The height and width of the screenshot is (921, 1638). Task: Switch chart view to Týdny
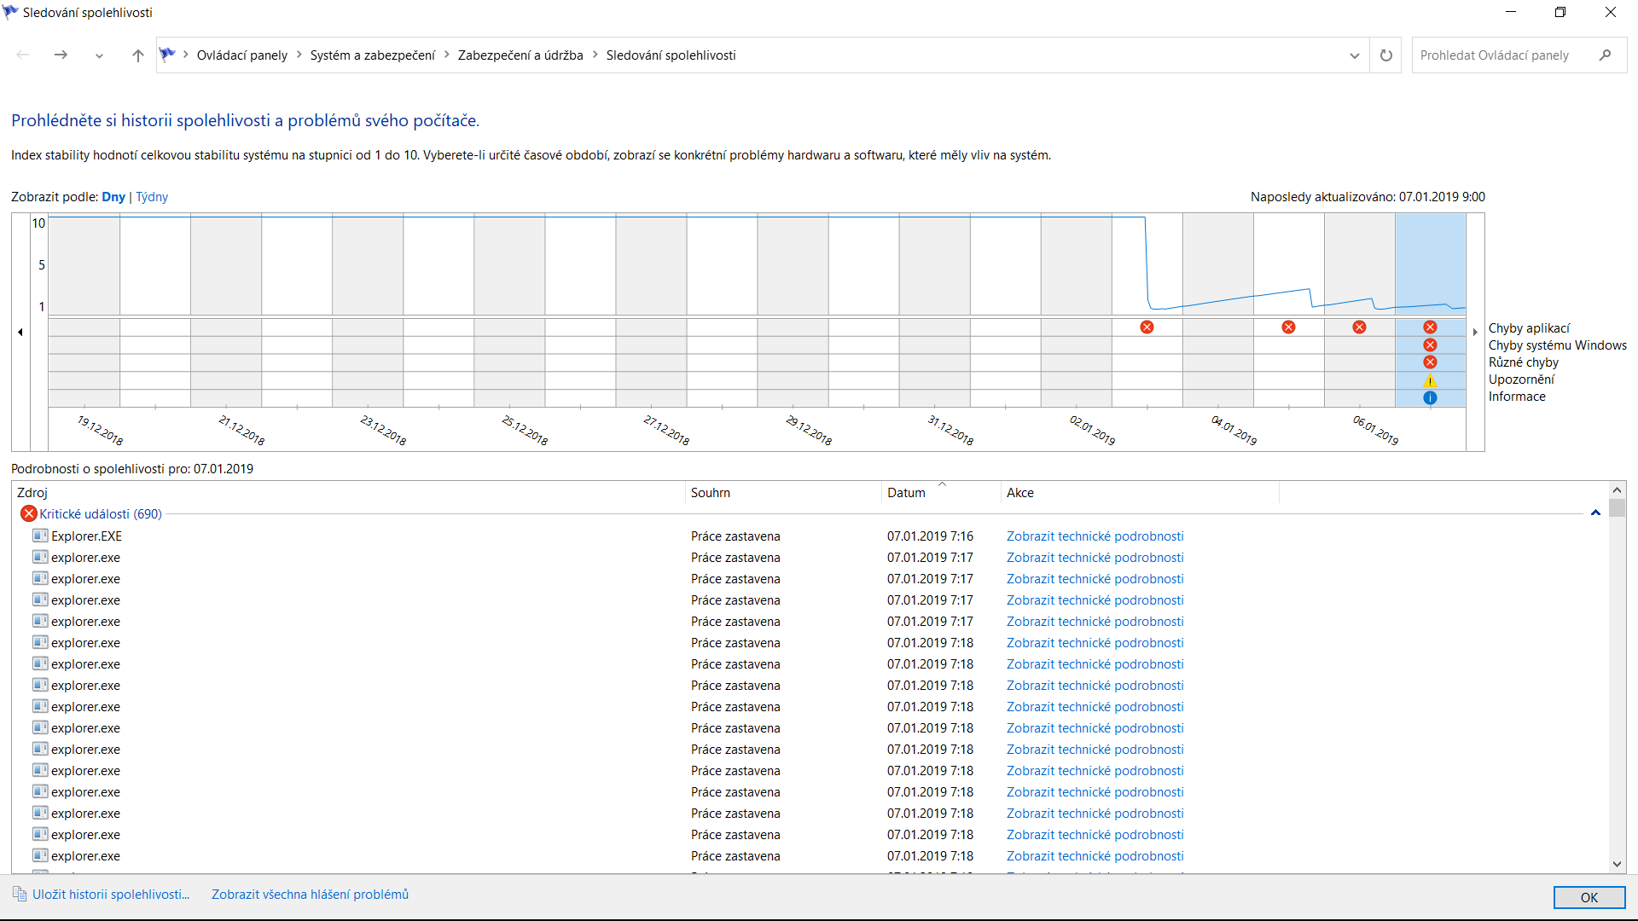(x=152, y=197)
